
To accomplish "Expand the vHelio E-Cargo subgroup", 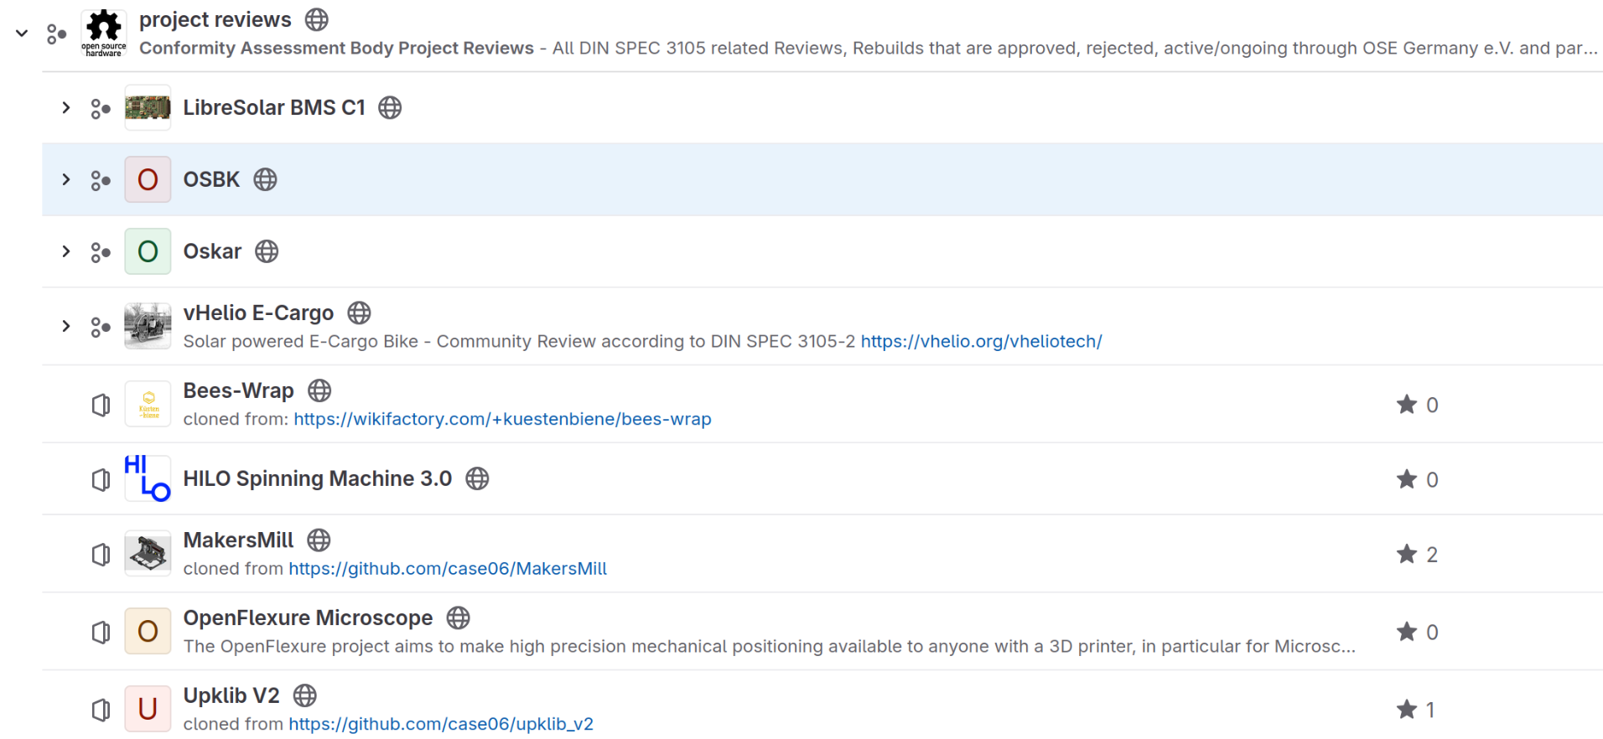I will (x=66, y=326).
